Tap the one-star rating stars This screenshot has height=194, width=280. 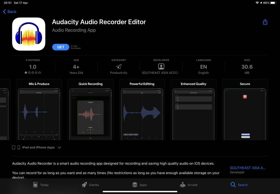(33, 73)
